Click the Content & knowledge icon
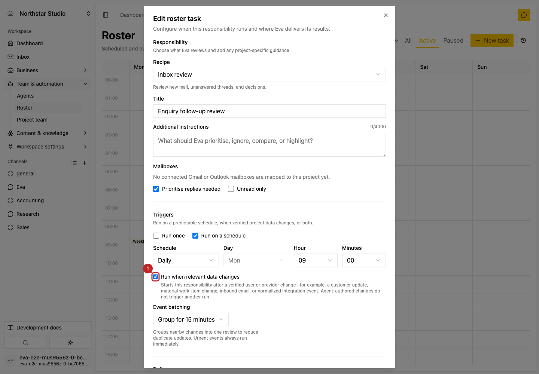 coord(10,133)
